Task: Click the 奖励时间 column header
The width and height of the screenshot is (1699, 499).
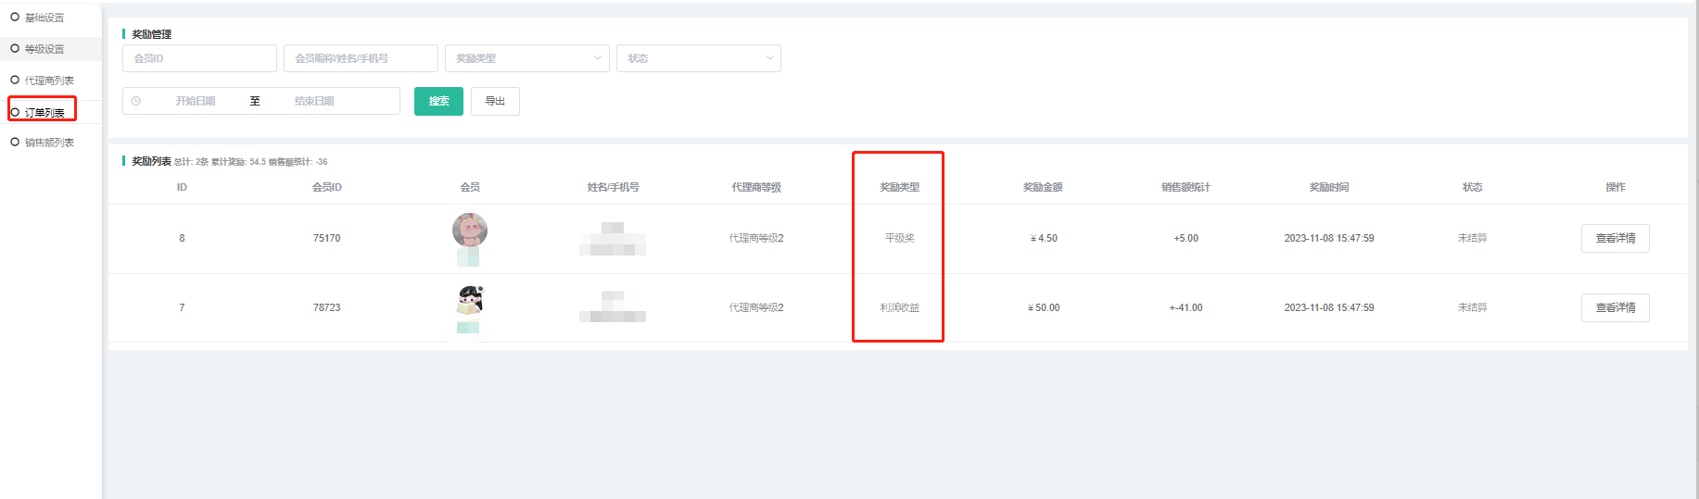Action: (x=1329, y=187)
